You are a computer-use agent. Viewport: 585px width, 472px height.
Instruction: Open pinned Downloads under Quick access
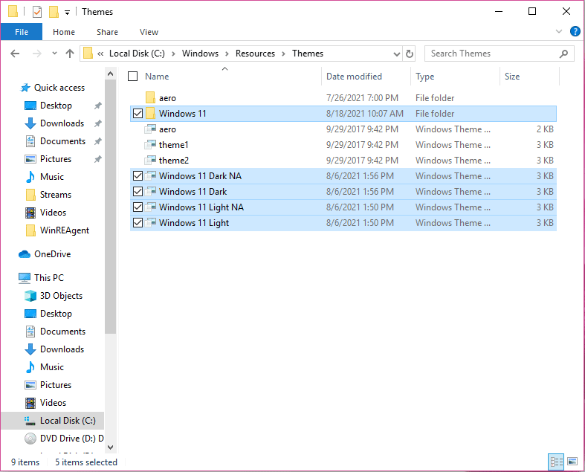62,123
